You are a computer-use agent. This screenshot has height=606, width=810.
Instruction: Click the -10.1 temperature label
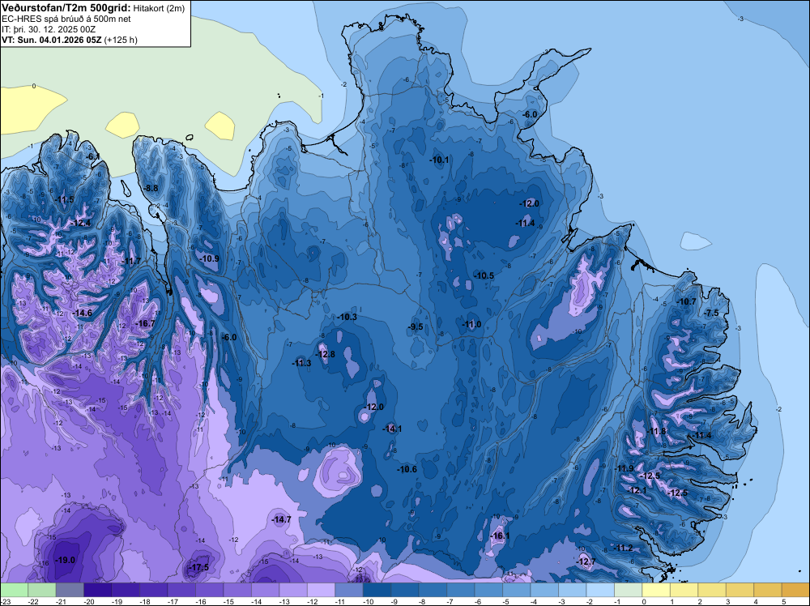(x=440, y=160)
